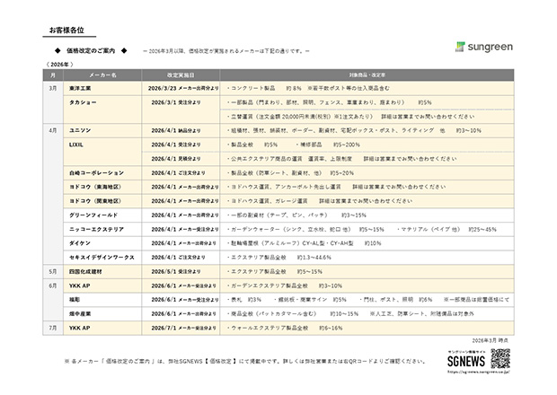The image size is (557, 395).
Task: Click the '改定実施日' column header
Action: pyautogui.click(x=181, y=75)
